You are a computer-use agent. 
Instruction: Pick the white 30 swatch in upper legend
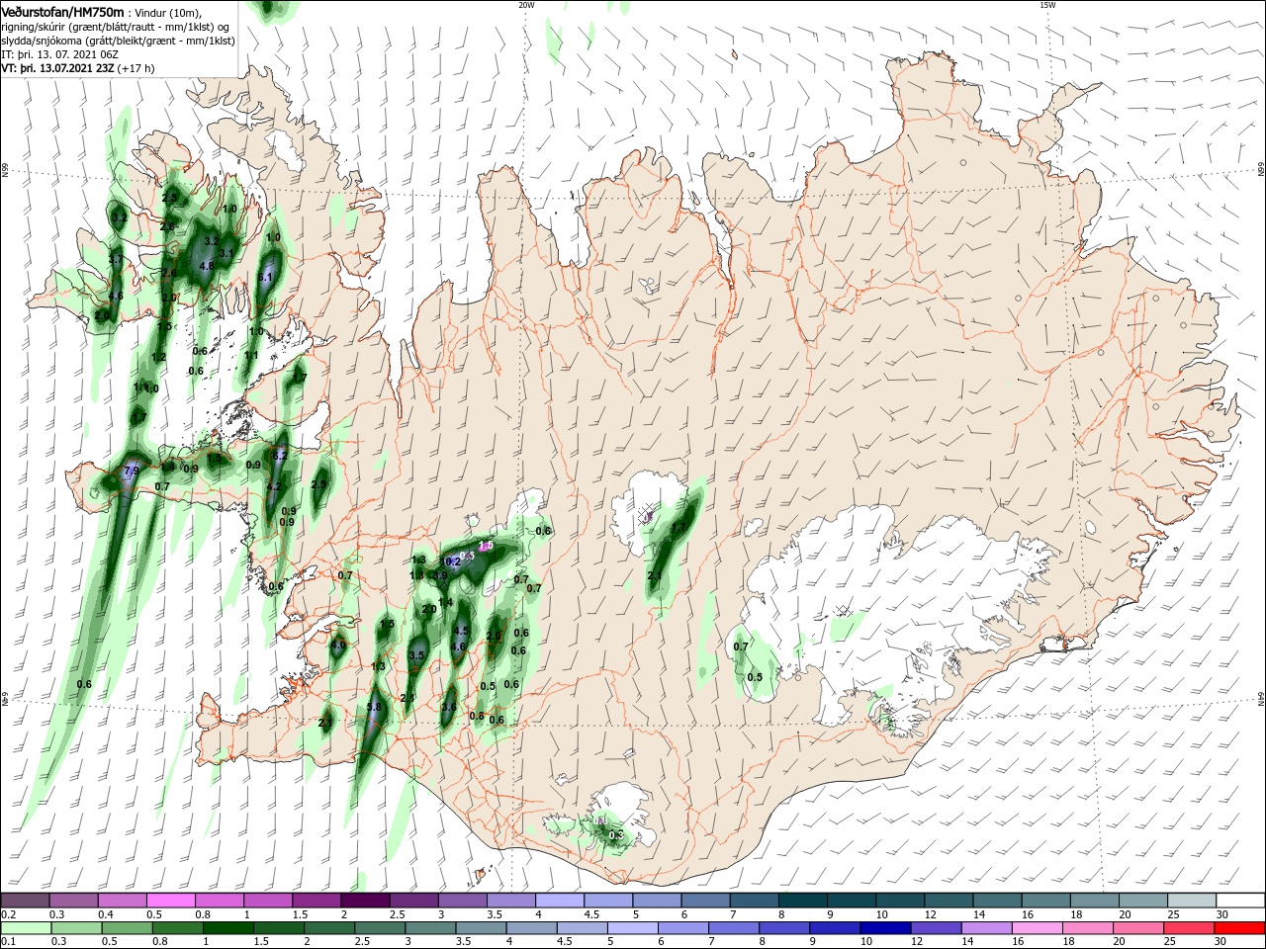tap(1240, 900)
